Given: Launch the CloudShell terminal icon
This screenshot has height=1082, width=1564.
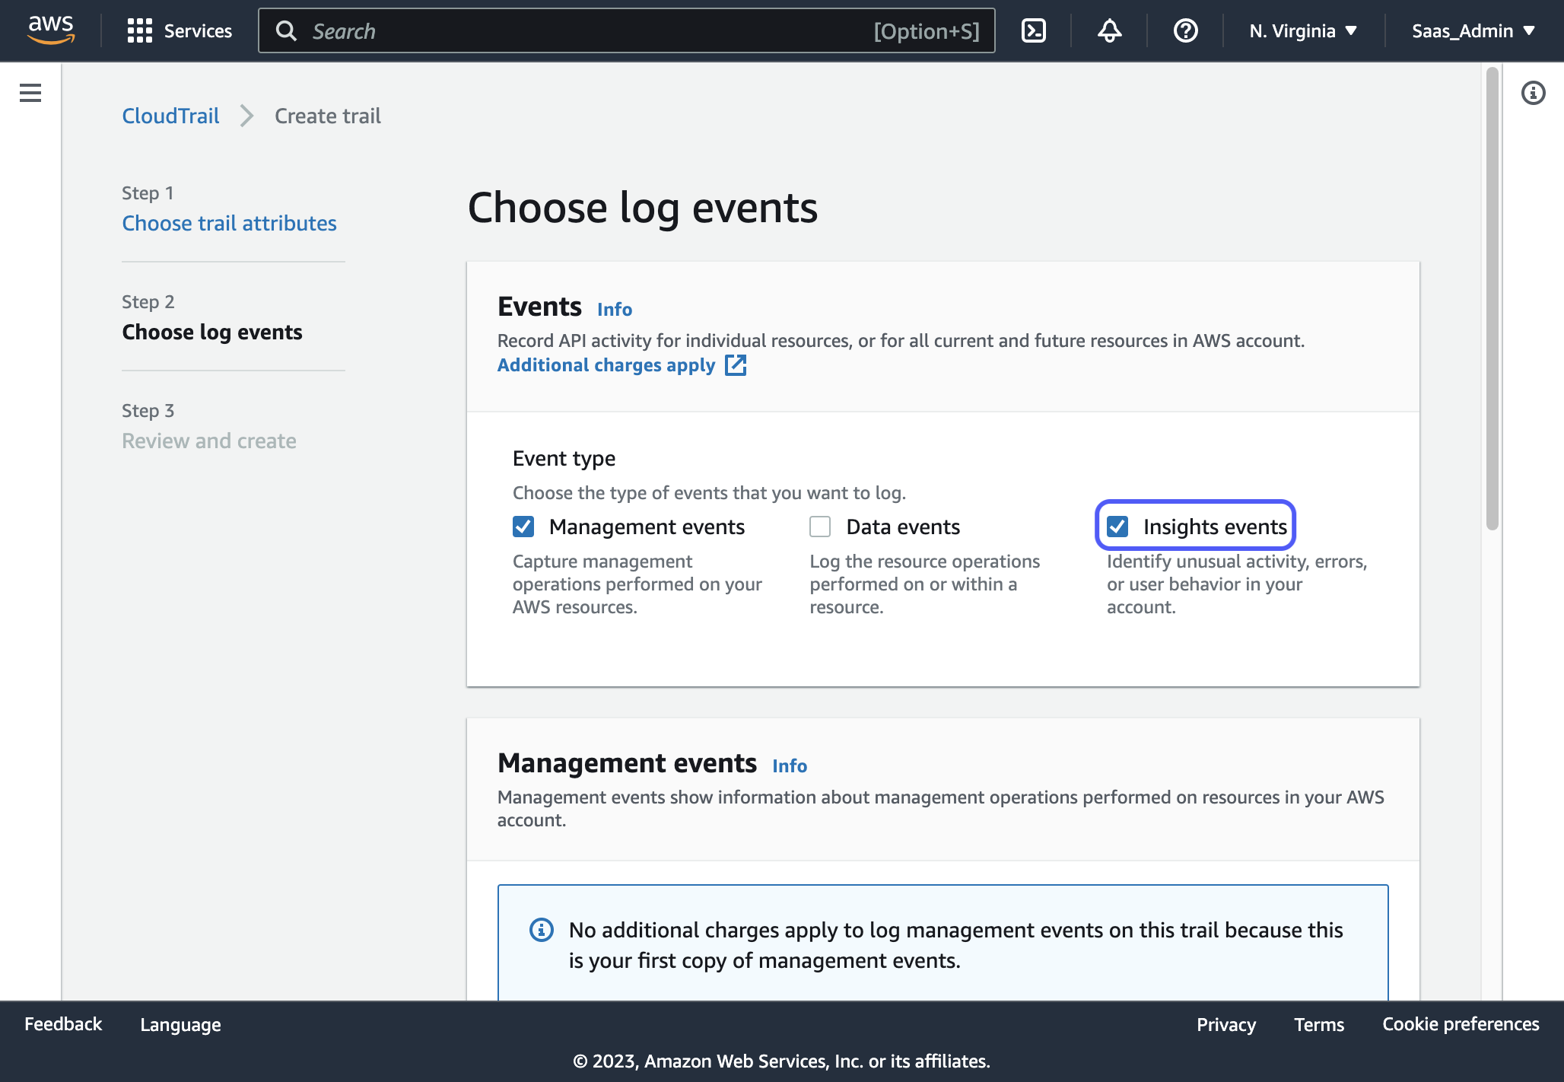Looking at the screenshot, I should (1033, 30).
